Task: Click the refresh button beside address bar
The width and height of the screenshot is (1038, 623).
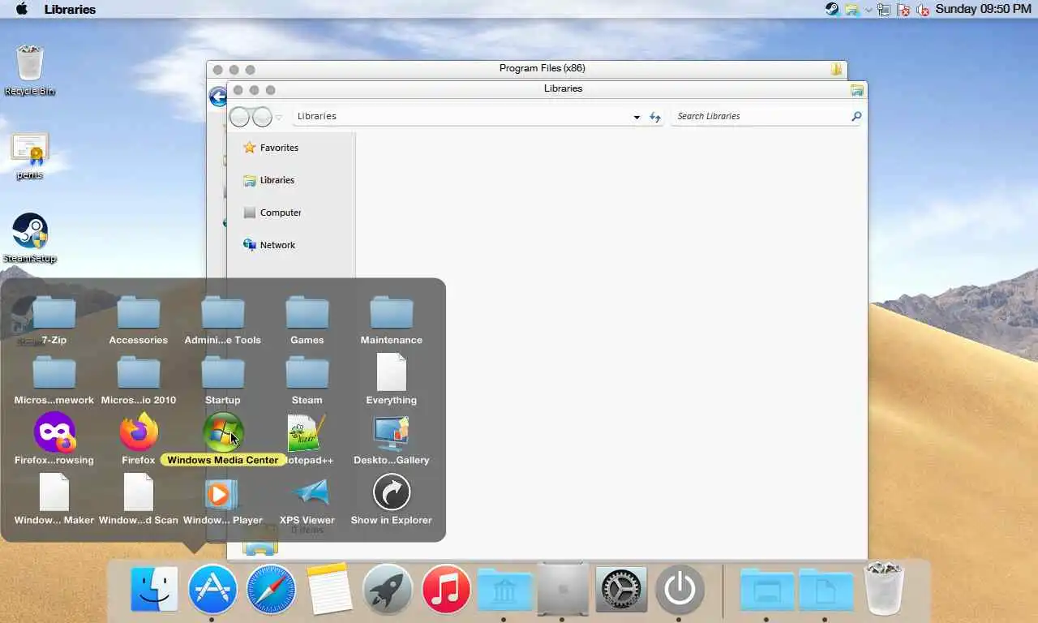Action: (655, 117)
